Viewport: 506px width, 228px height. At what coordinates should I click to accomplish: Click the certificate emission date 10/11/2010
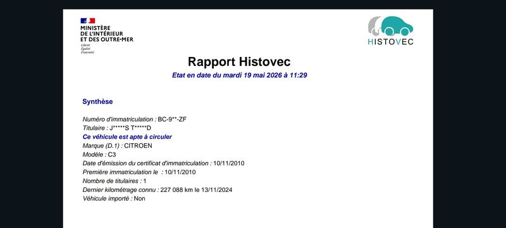coord(229,163)
